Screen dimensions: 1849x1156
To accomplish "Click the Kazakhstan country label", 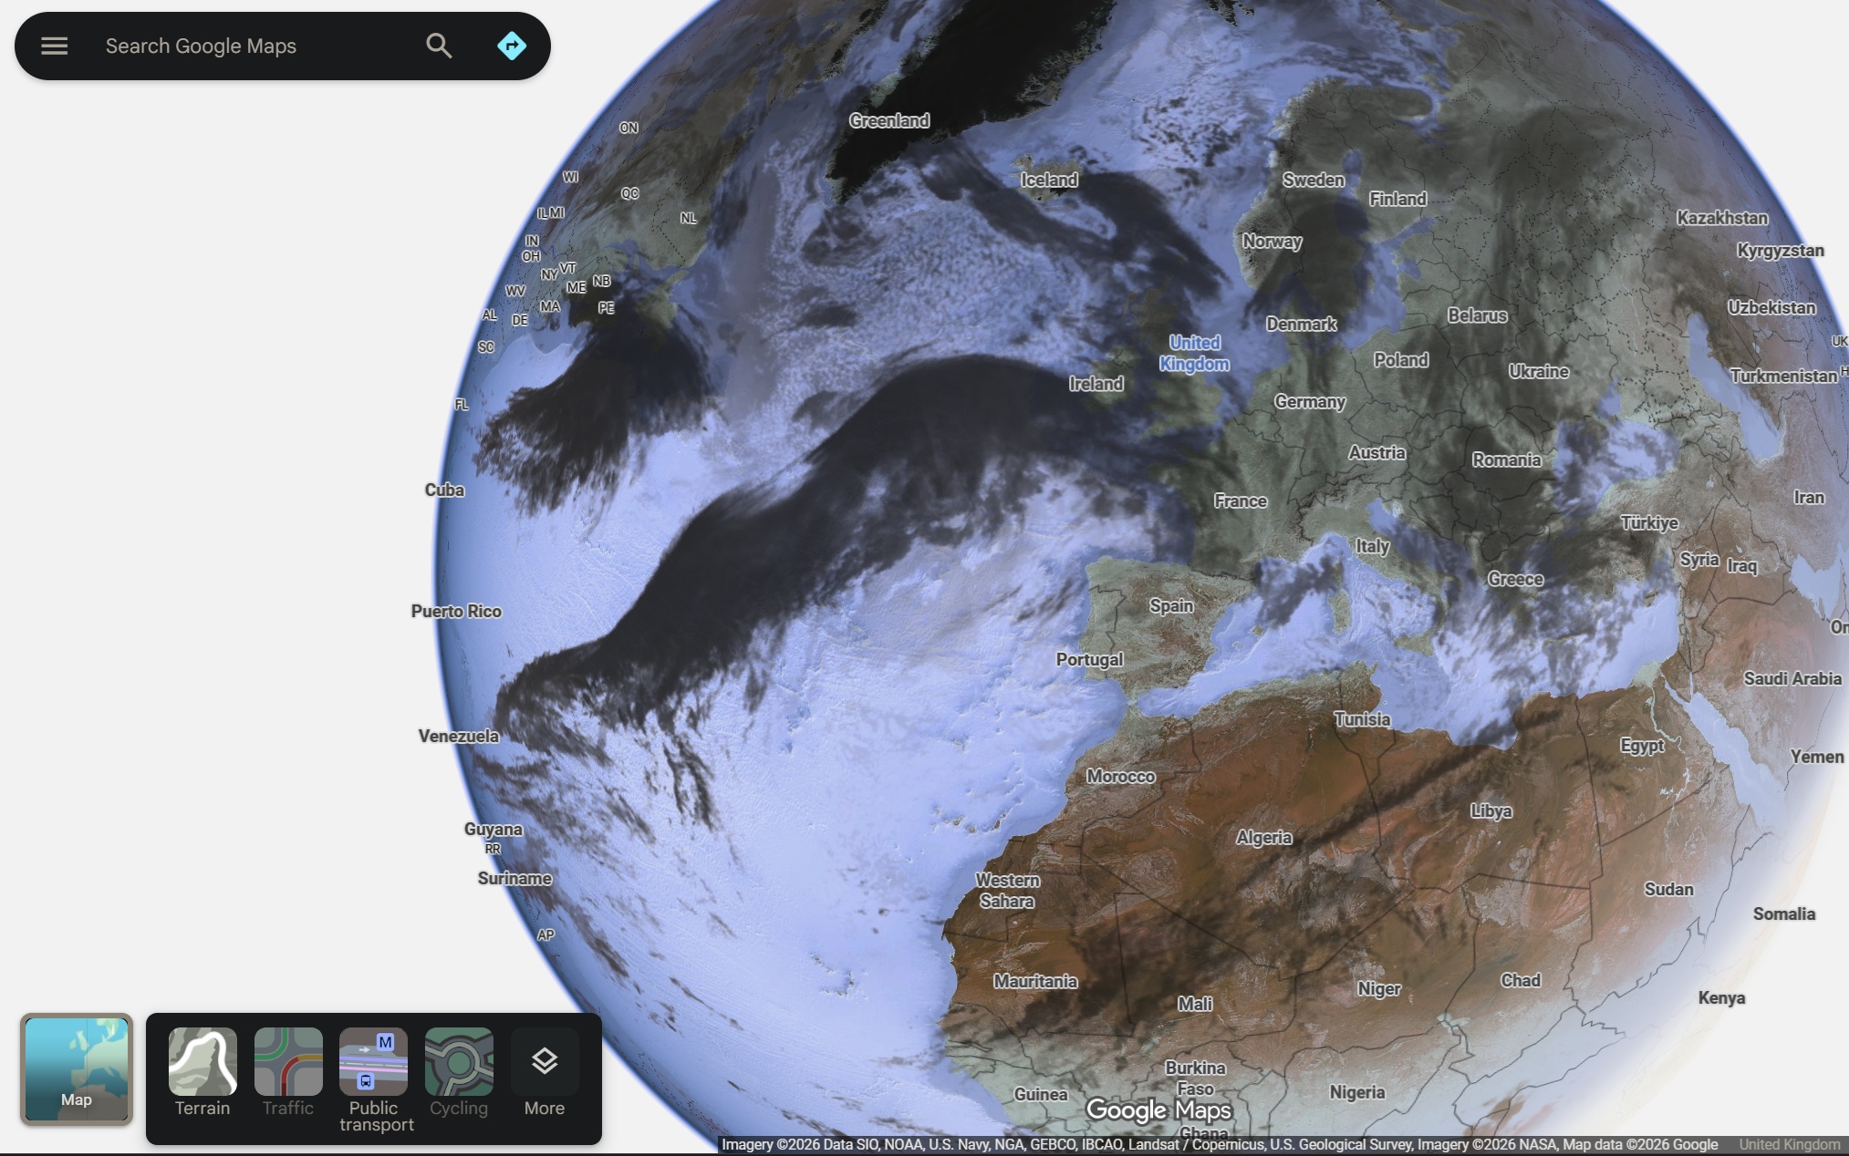I will tap(1721, 218).
